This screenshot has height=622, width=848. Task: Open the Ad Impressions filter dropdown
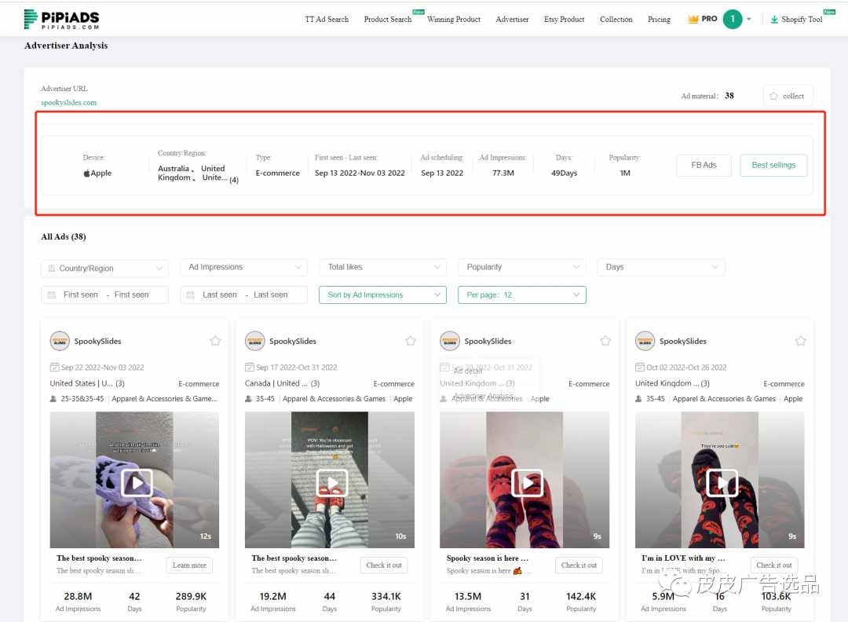pyautogui.click(x=243, y=267)
